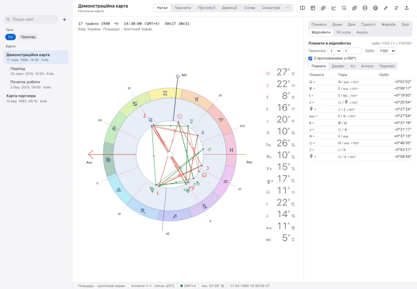The width and height of the screenshot is (417, 289).
Task: Click the pencil edit icon
Action: click(386, 8)
